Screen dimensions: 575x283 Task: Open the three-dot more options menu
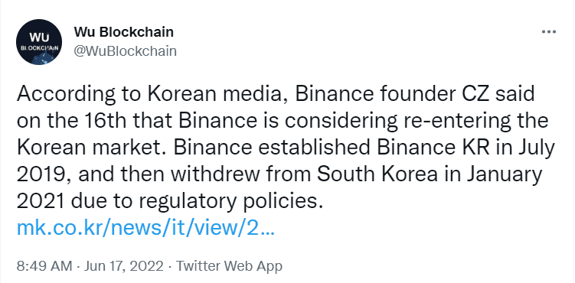click(549, 32)
